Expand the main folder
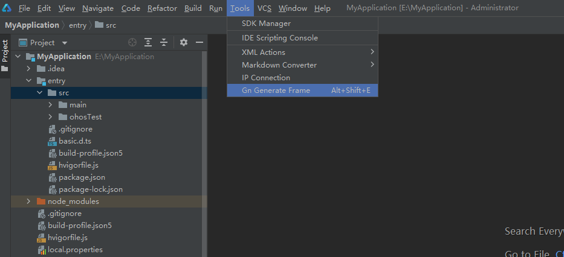Screen dimensions: 564x257 [x=51, y=105]
